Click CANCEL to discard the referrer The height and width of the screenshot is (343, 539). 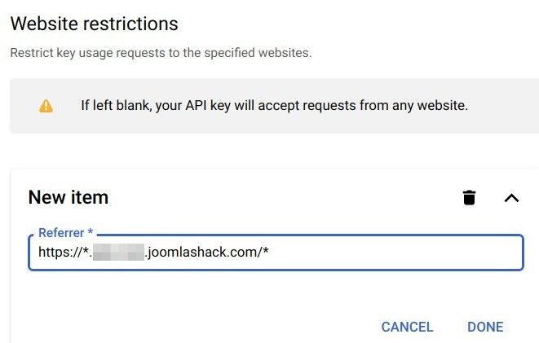[x=408, y=327]
